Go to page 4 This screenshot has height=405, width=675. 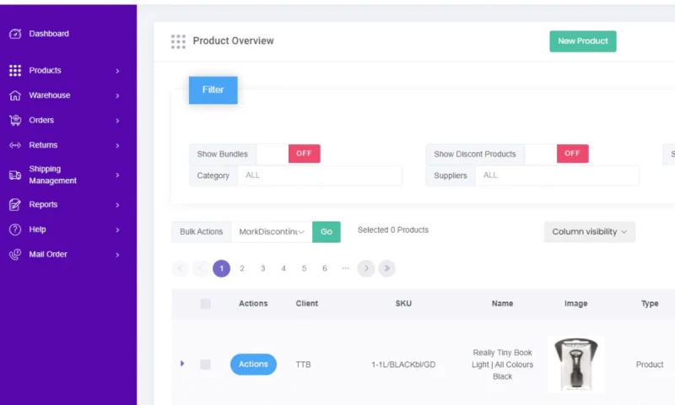tap(283, 268)
